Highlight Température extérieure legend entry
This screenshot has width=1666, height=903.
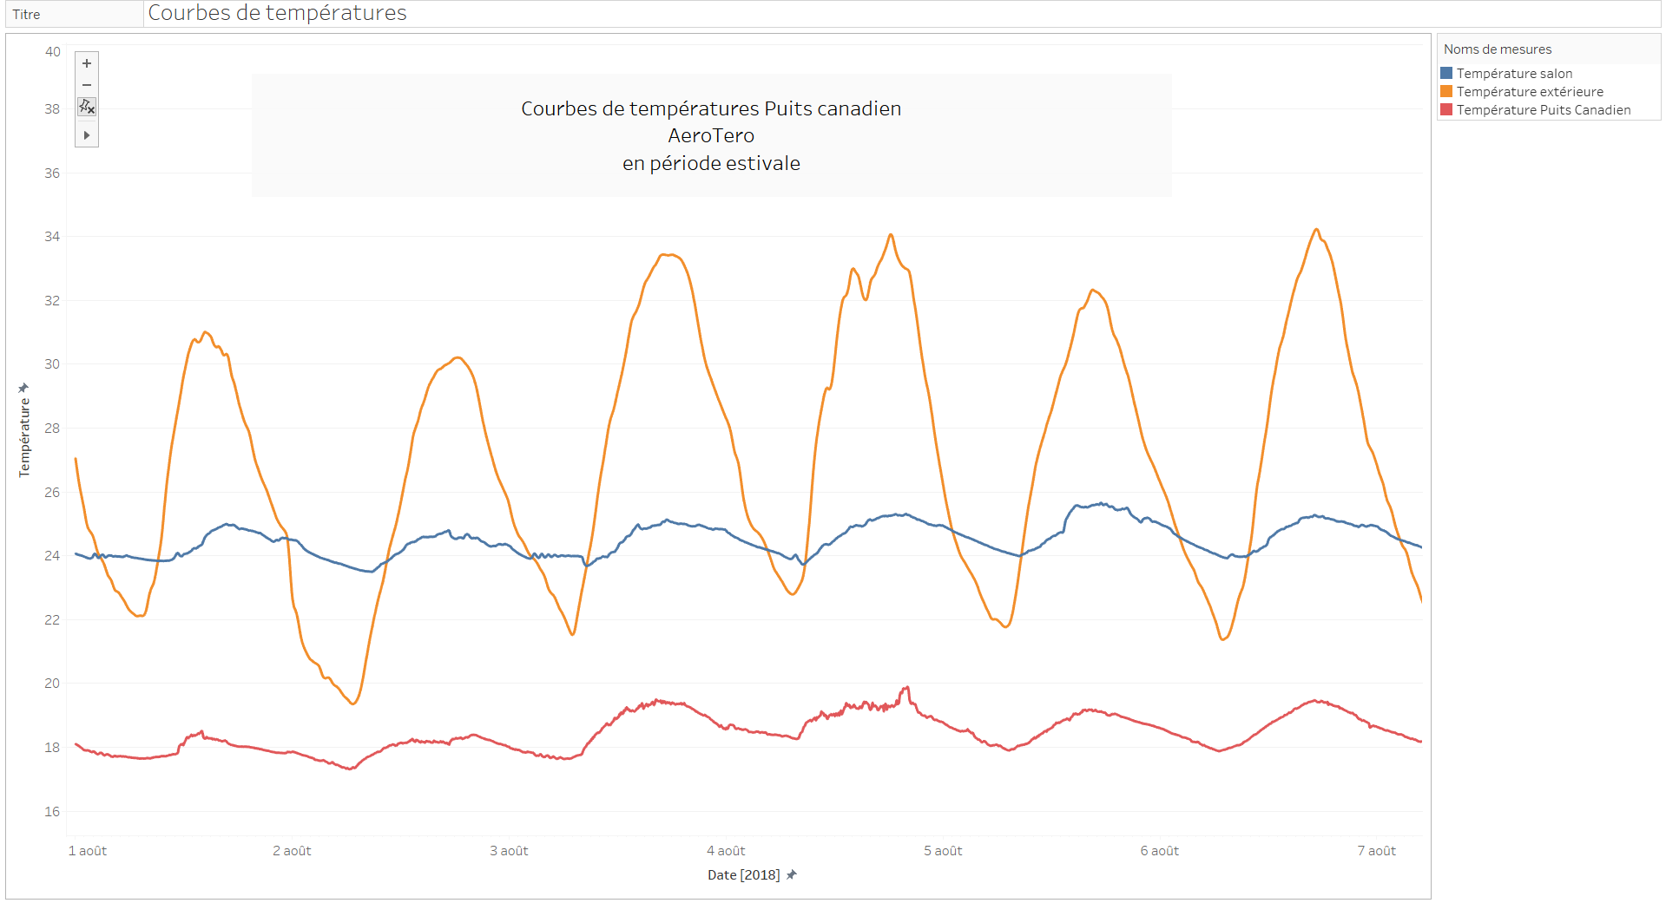(1530, 92)
